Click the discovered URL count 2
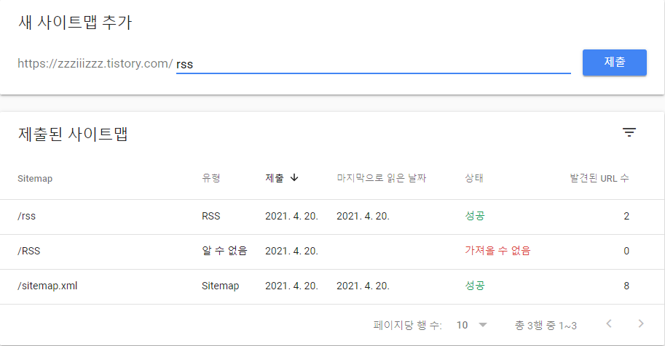The width and height of the screenshot is (665, 346). [626, 216]
